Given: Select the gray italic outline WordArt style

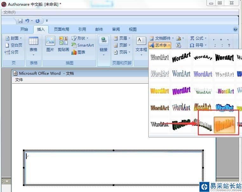Looking at the screenshot, I should [x=160, y=74].
